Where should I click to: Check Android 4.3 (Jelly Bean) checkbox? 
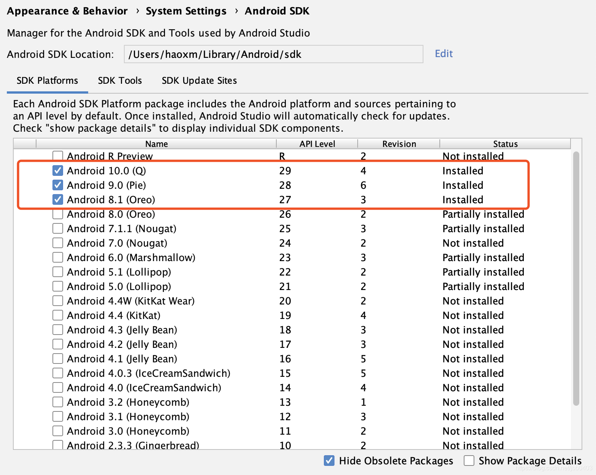[58, 330]
